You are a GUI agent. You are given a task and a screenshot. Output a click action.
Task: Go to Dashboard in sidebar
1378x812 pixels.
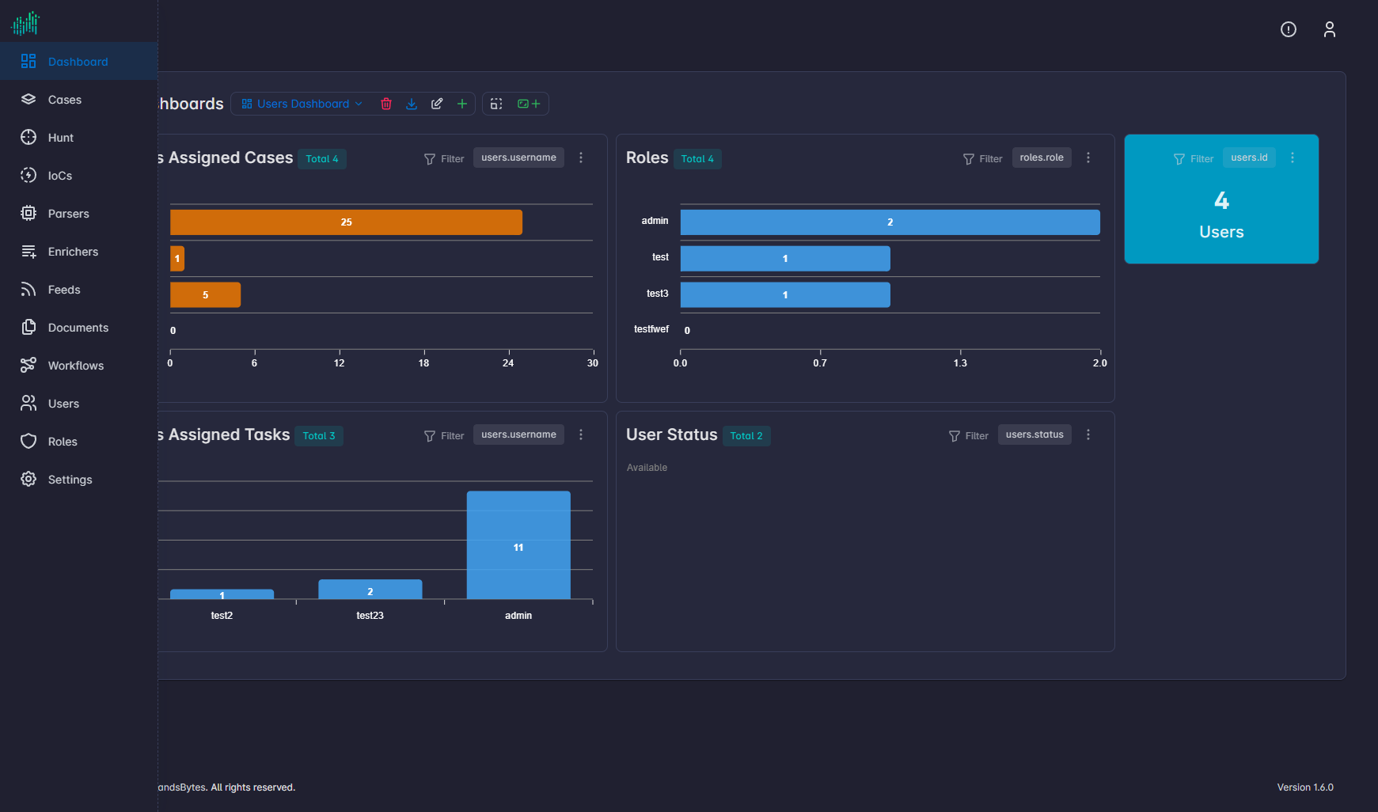(79, 61)
